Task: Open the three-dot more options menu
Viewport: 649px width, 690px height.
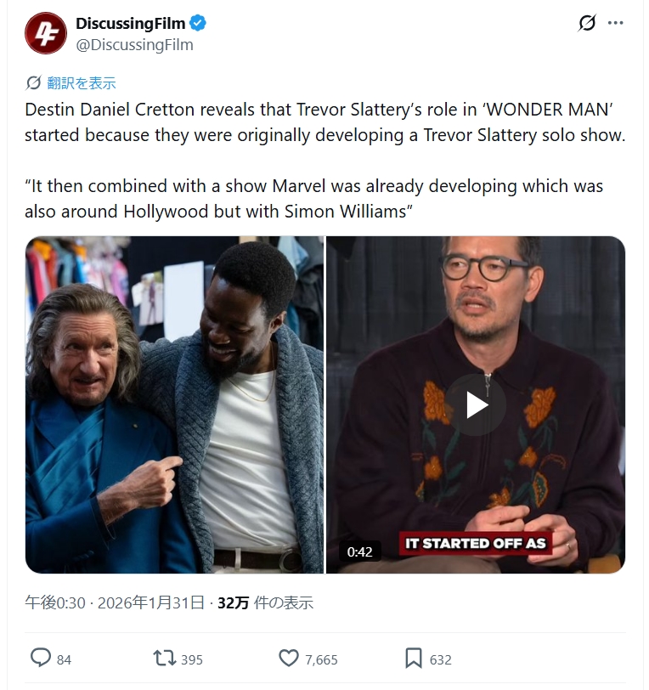Action: 616,24
